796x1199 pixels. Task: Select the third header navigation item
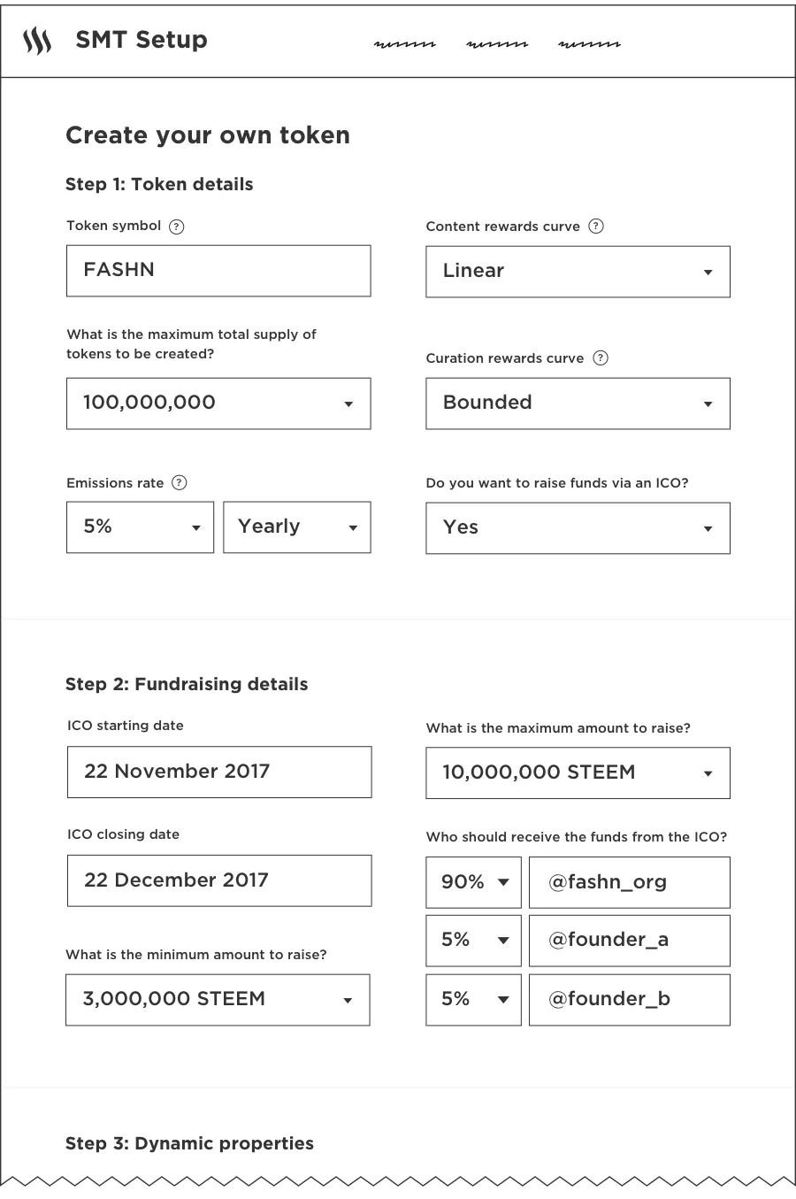point(589,43)
